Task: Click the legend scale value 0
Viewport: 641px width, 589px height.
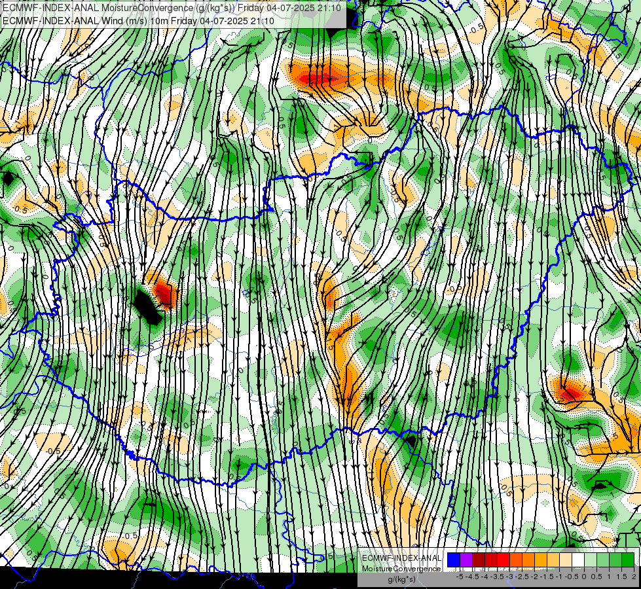Action: point(585,577)
